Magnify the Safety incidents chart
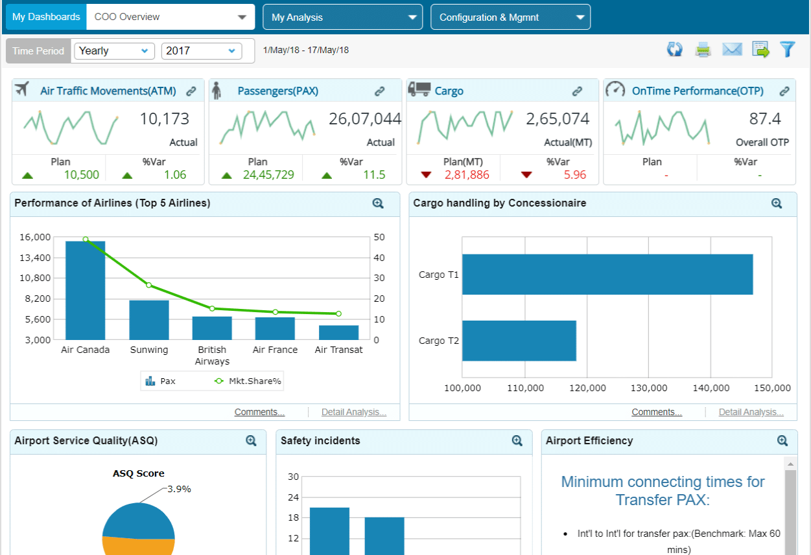Viewport: 811px width, 555px height. click(x=517, y=440)
